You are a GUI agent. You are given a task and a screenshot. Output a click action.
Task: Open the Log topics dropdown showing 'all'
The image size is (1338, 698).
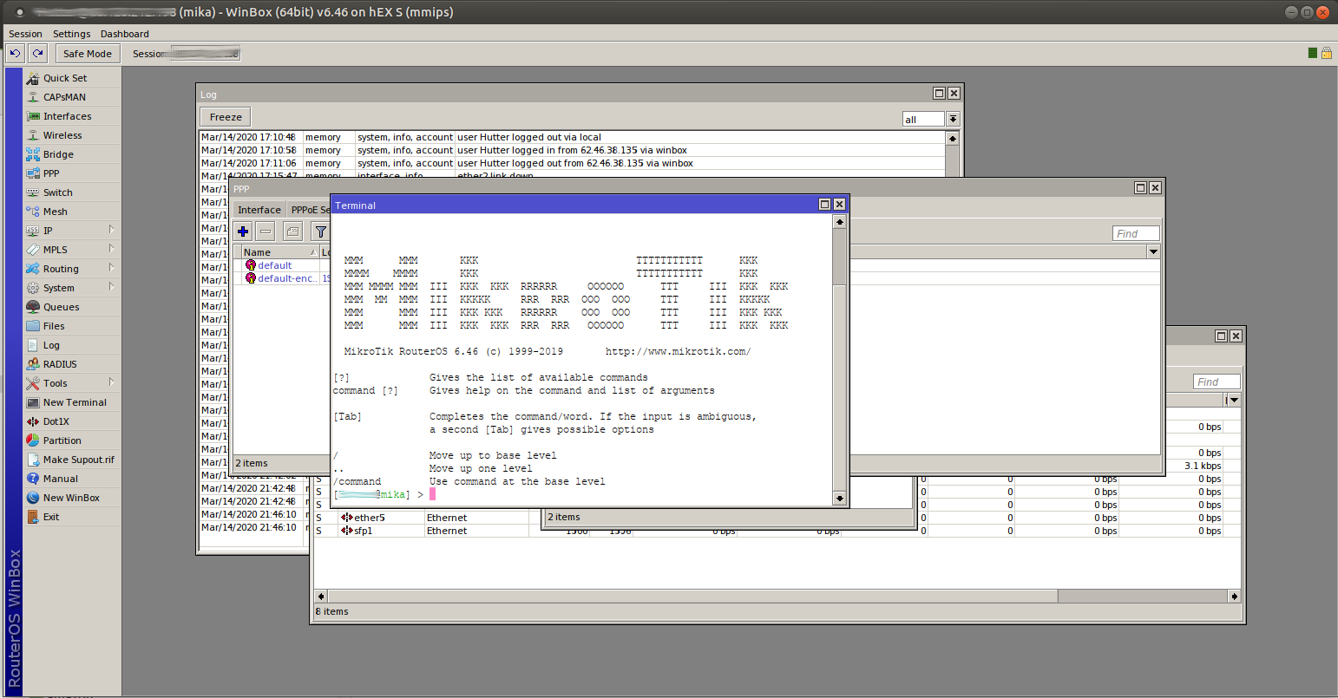(953, 119)
